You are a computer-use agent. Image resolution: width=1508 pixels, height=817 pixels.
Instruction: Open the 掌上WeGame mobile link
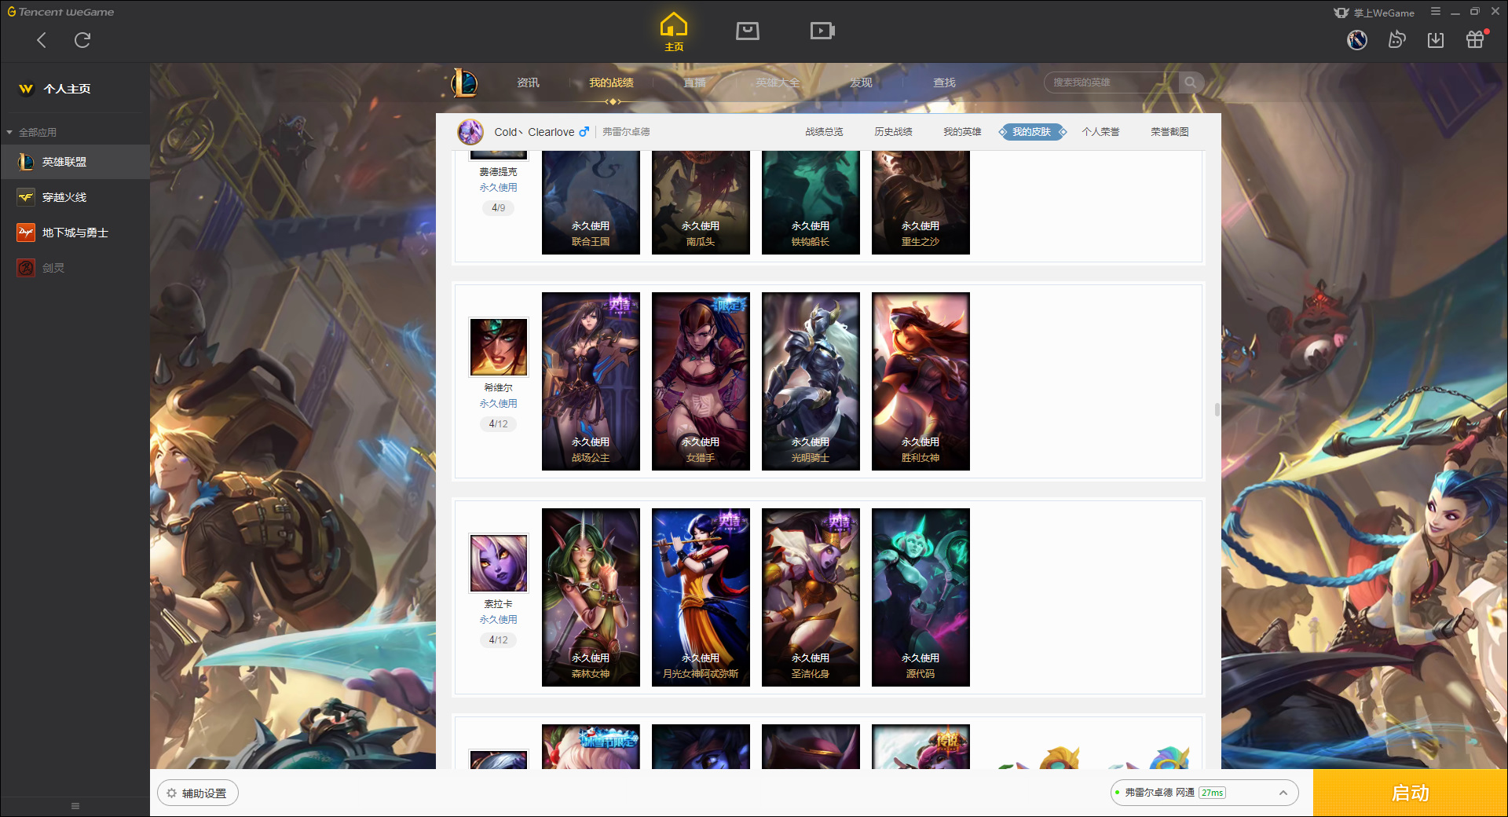click(1374, 13)
